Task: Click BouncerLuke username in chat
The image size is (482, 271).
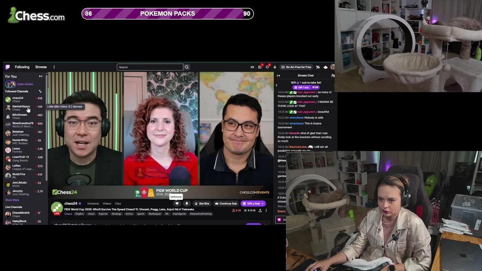Action: (298, 147)
